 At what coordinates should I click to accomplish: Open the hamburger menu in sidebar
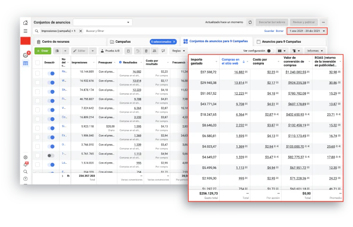point(25,31)
